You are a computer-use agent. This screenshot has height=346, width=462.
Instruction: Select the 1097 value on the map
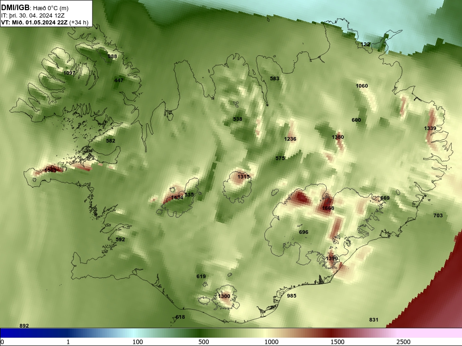70,73
